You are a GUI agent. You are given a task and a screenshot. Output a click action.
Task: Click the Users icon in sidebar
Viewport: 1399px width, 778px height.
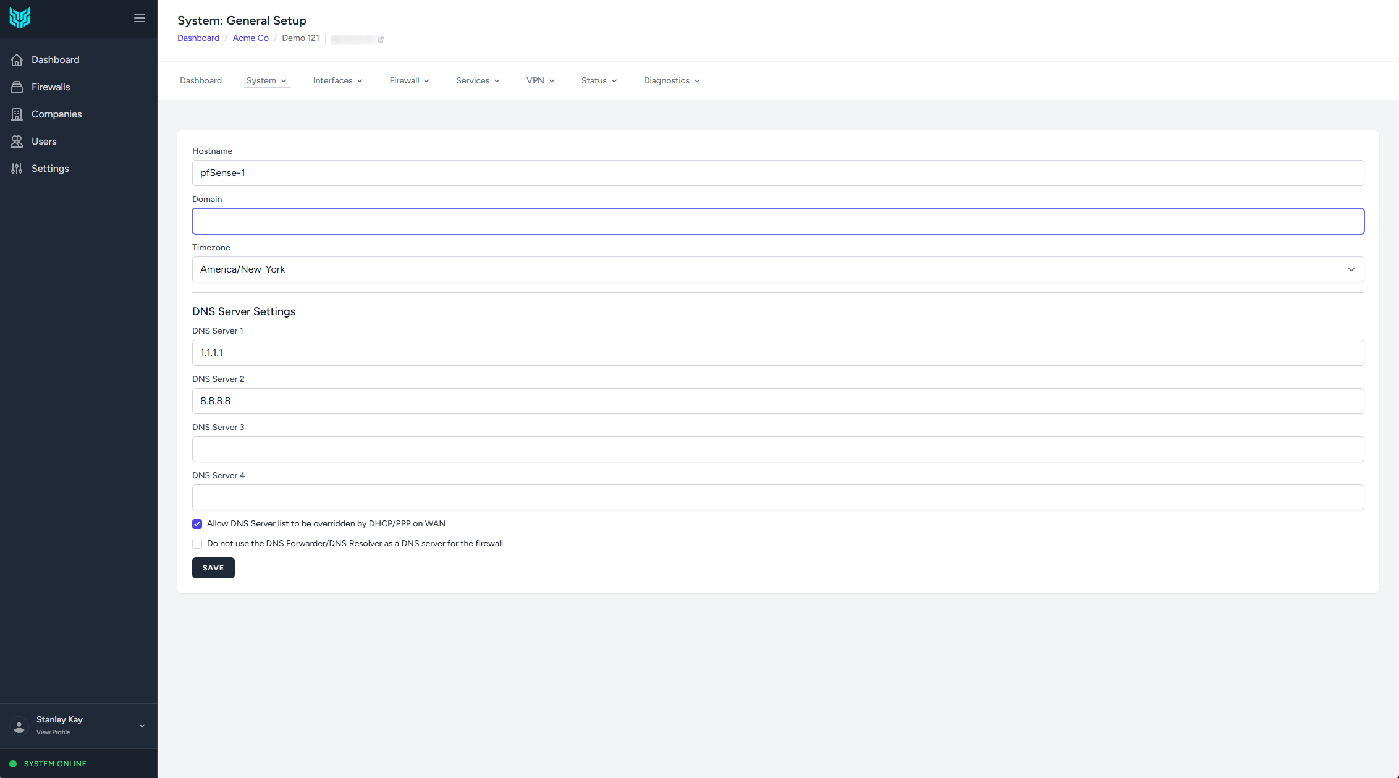click(x=17, y=142)
